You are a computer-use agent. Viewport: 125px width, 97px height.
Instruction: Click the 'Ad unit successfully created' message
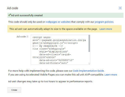(27, 15)
